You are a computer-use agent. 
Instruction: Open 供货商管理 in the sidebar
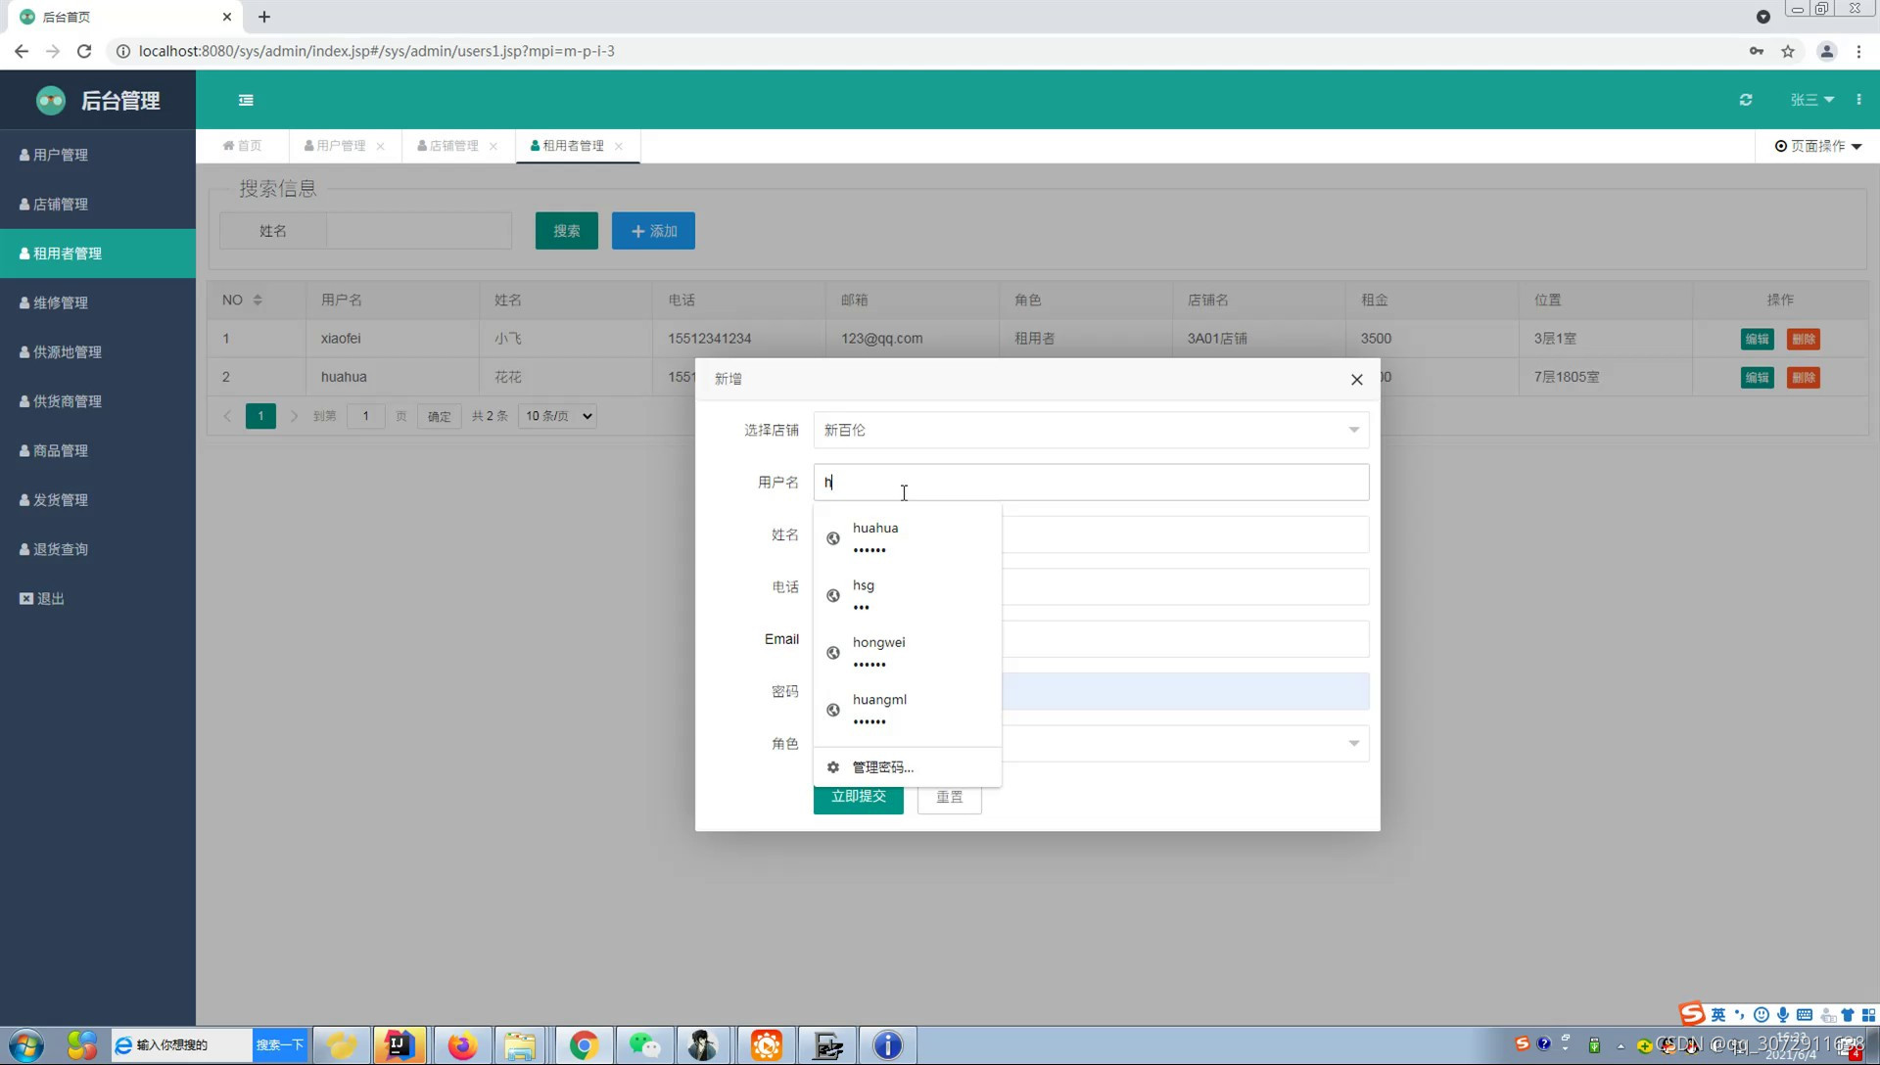(98, 401)
